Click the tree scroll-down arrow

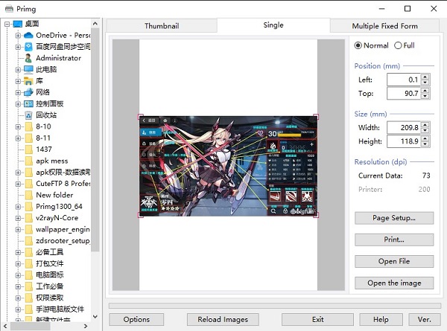coord(95,316)
